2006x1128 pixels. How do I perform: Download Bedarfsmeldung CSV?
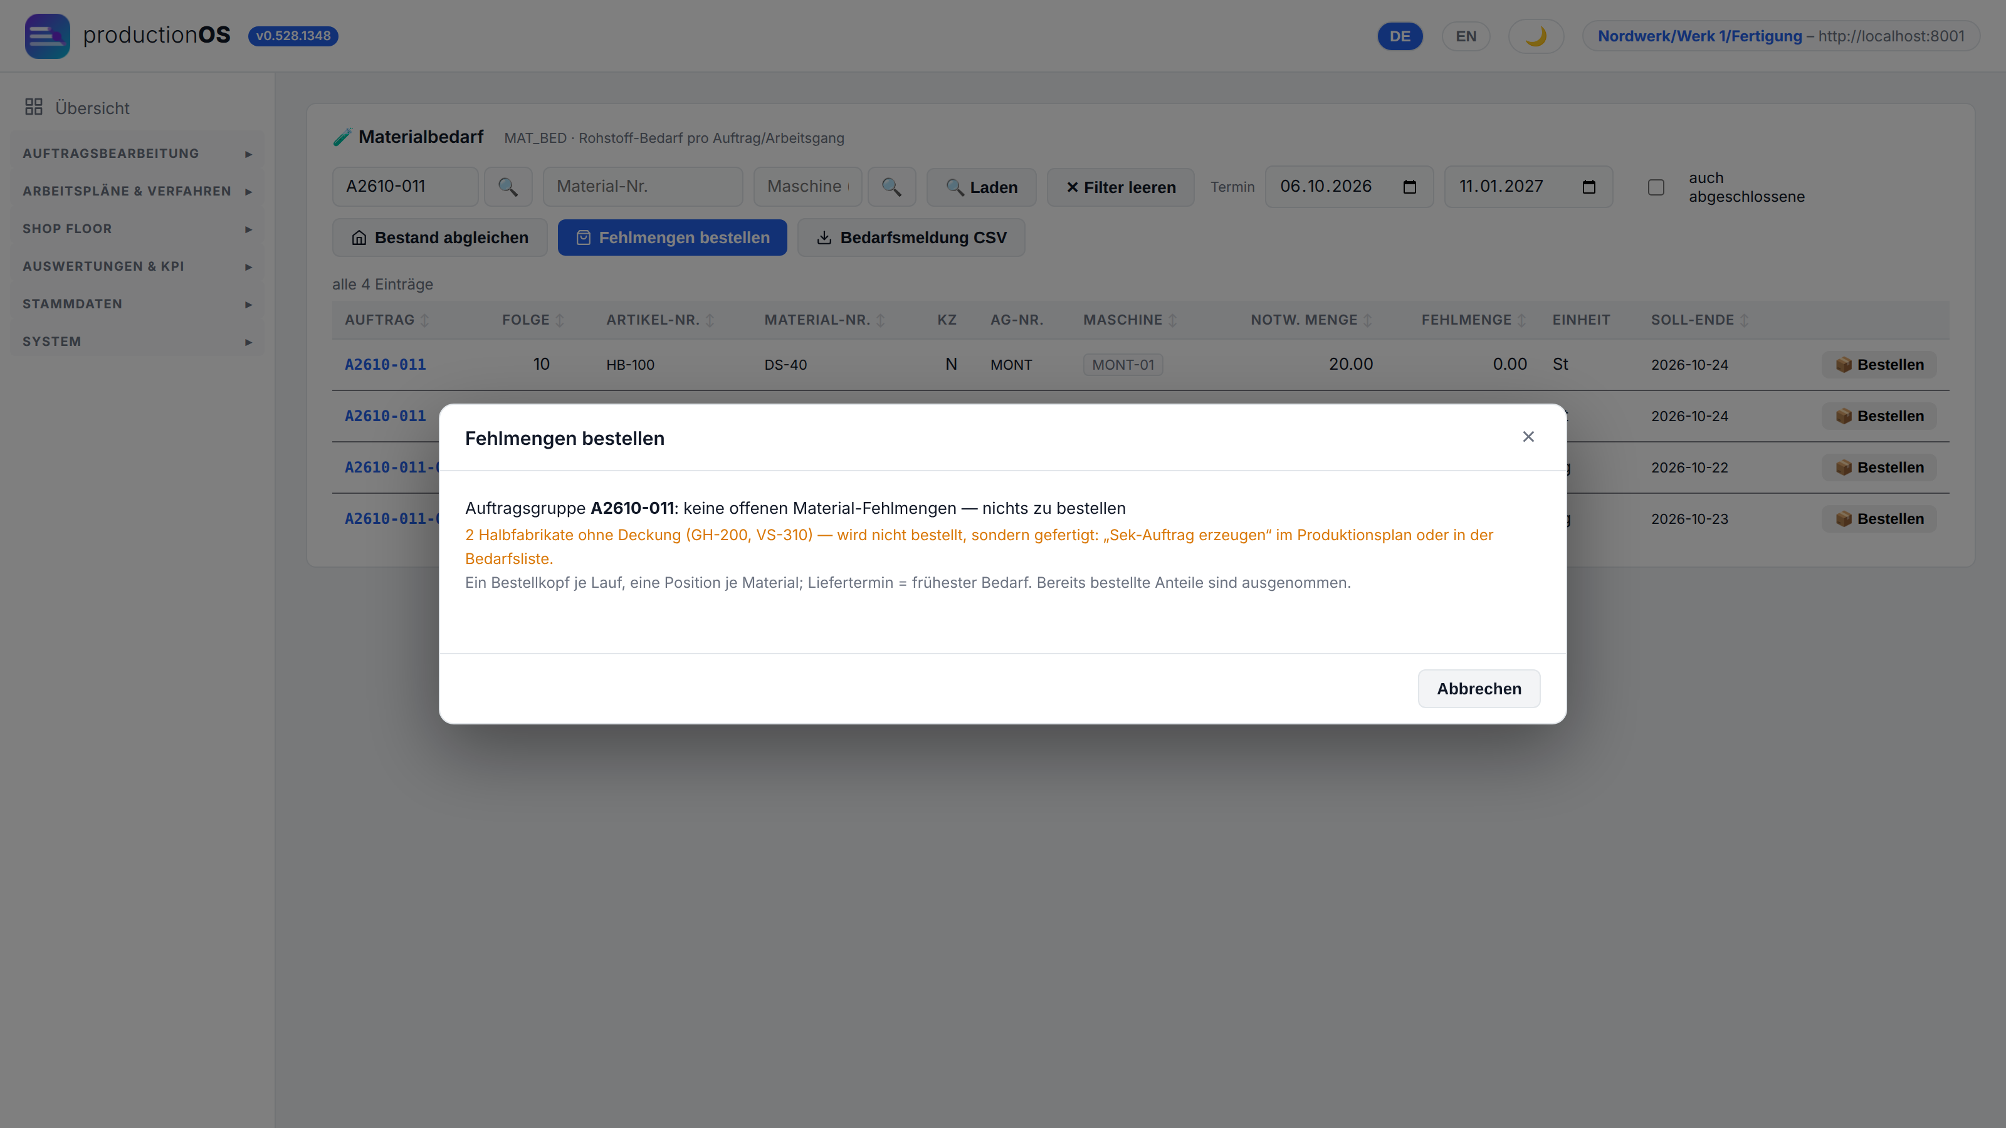911,238
